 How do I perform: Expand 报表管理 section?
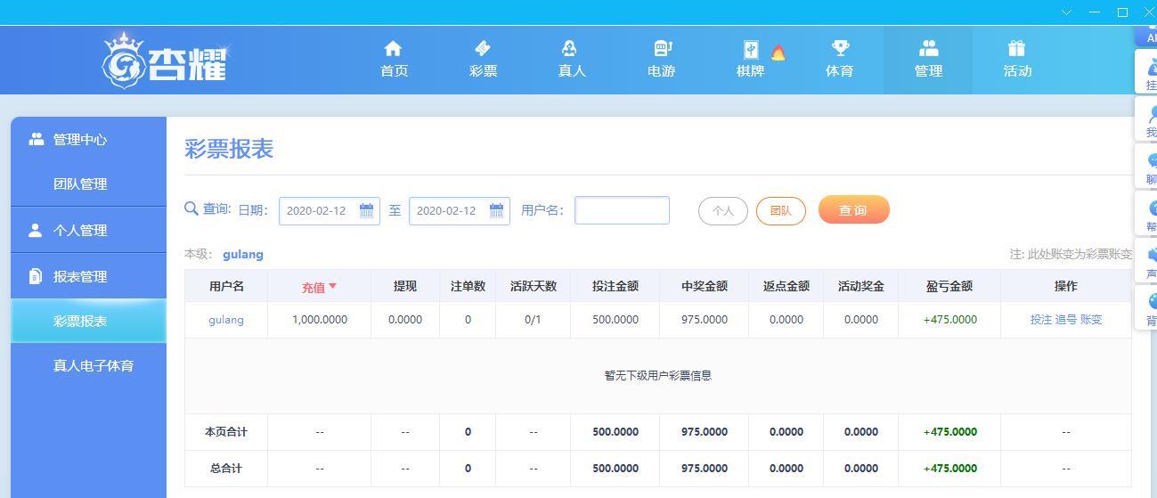click(88, 276)
